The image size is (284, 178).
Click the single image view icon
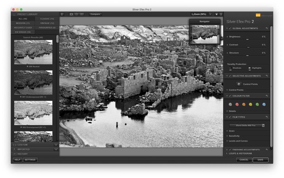pos(71,14)
